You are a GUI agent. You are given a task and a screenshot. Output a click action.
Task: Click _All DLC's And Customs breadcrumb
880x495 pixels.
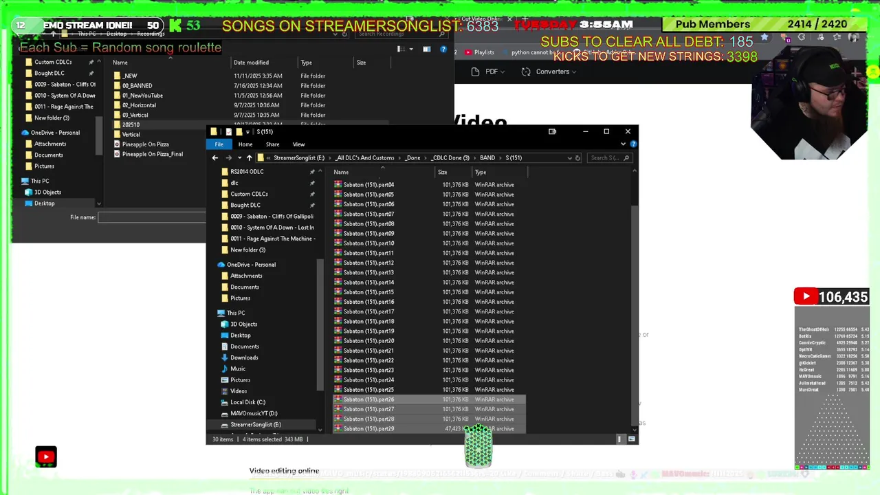tap(365, 158)
